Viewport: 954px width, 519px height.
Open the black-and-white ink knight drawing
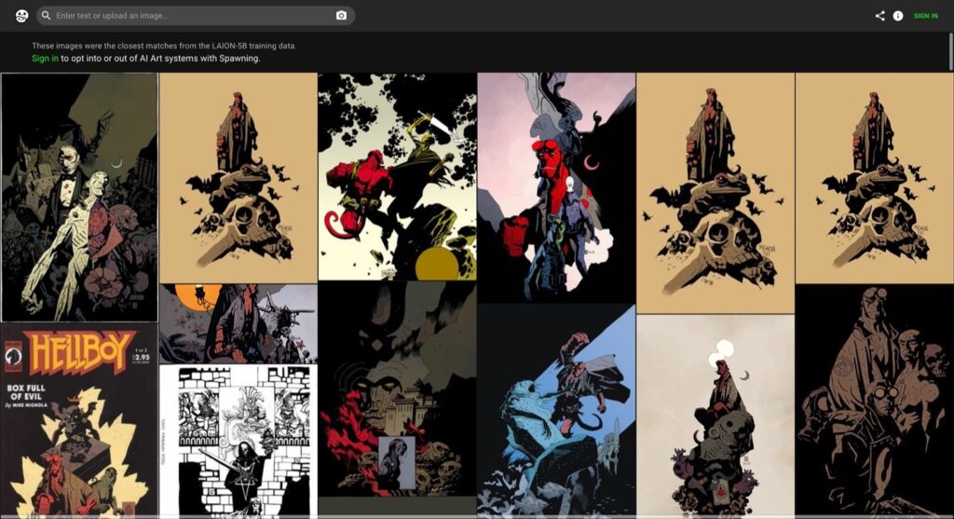(x=238, y=442)
